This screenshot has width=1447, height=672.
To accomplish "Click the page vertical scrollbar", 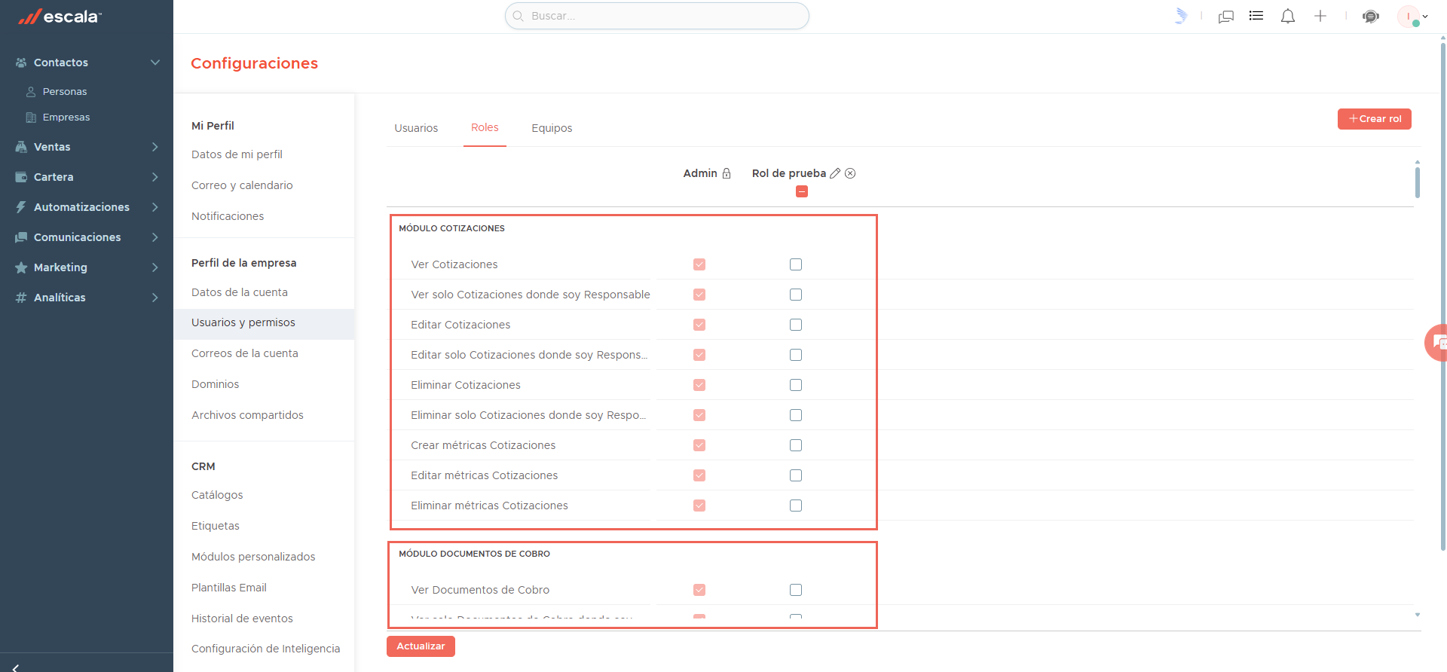I will (1443, 298).
